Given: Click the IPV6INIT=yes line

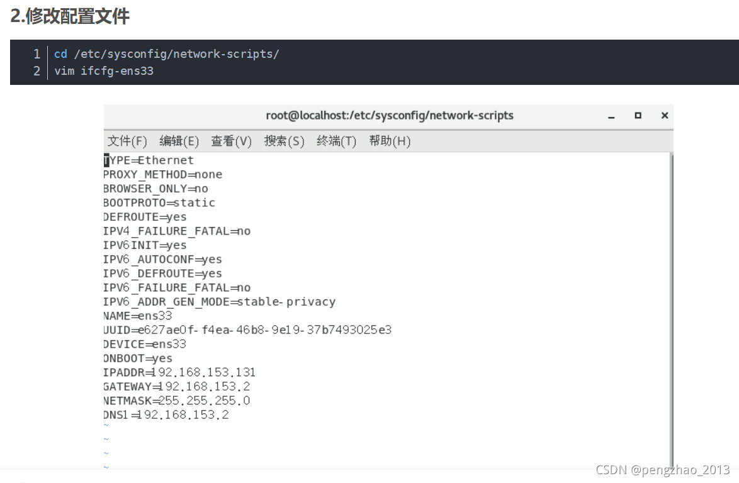Looking at the screenshot, I should [145, 245].
